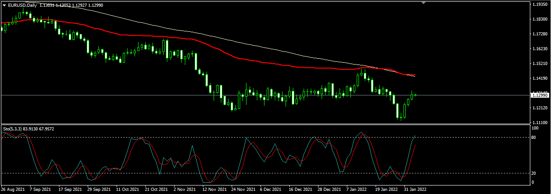Select the right end of red moving average
The width and height of the screenshot is (551, 194).
(x=414, y=75)
